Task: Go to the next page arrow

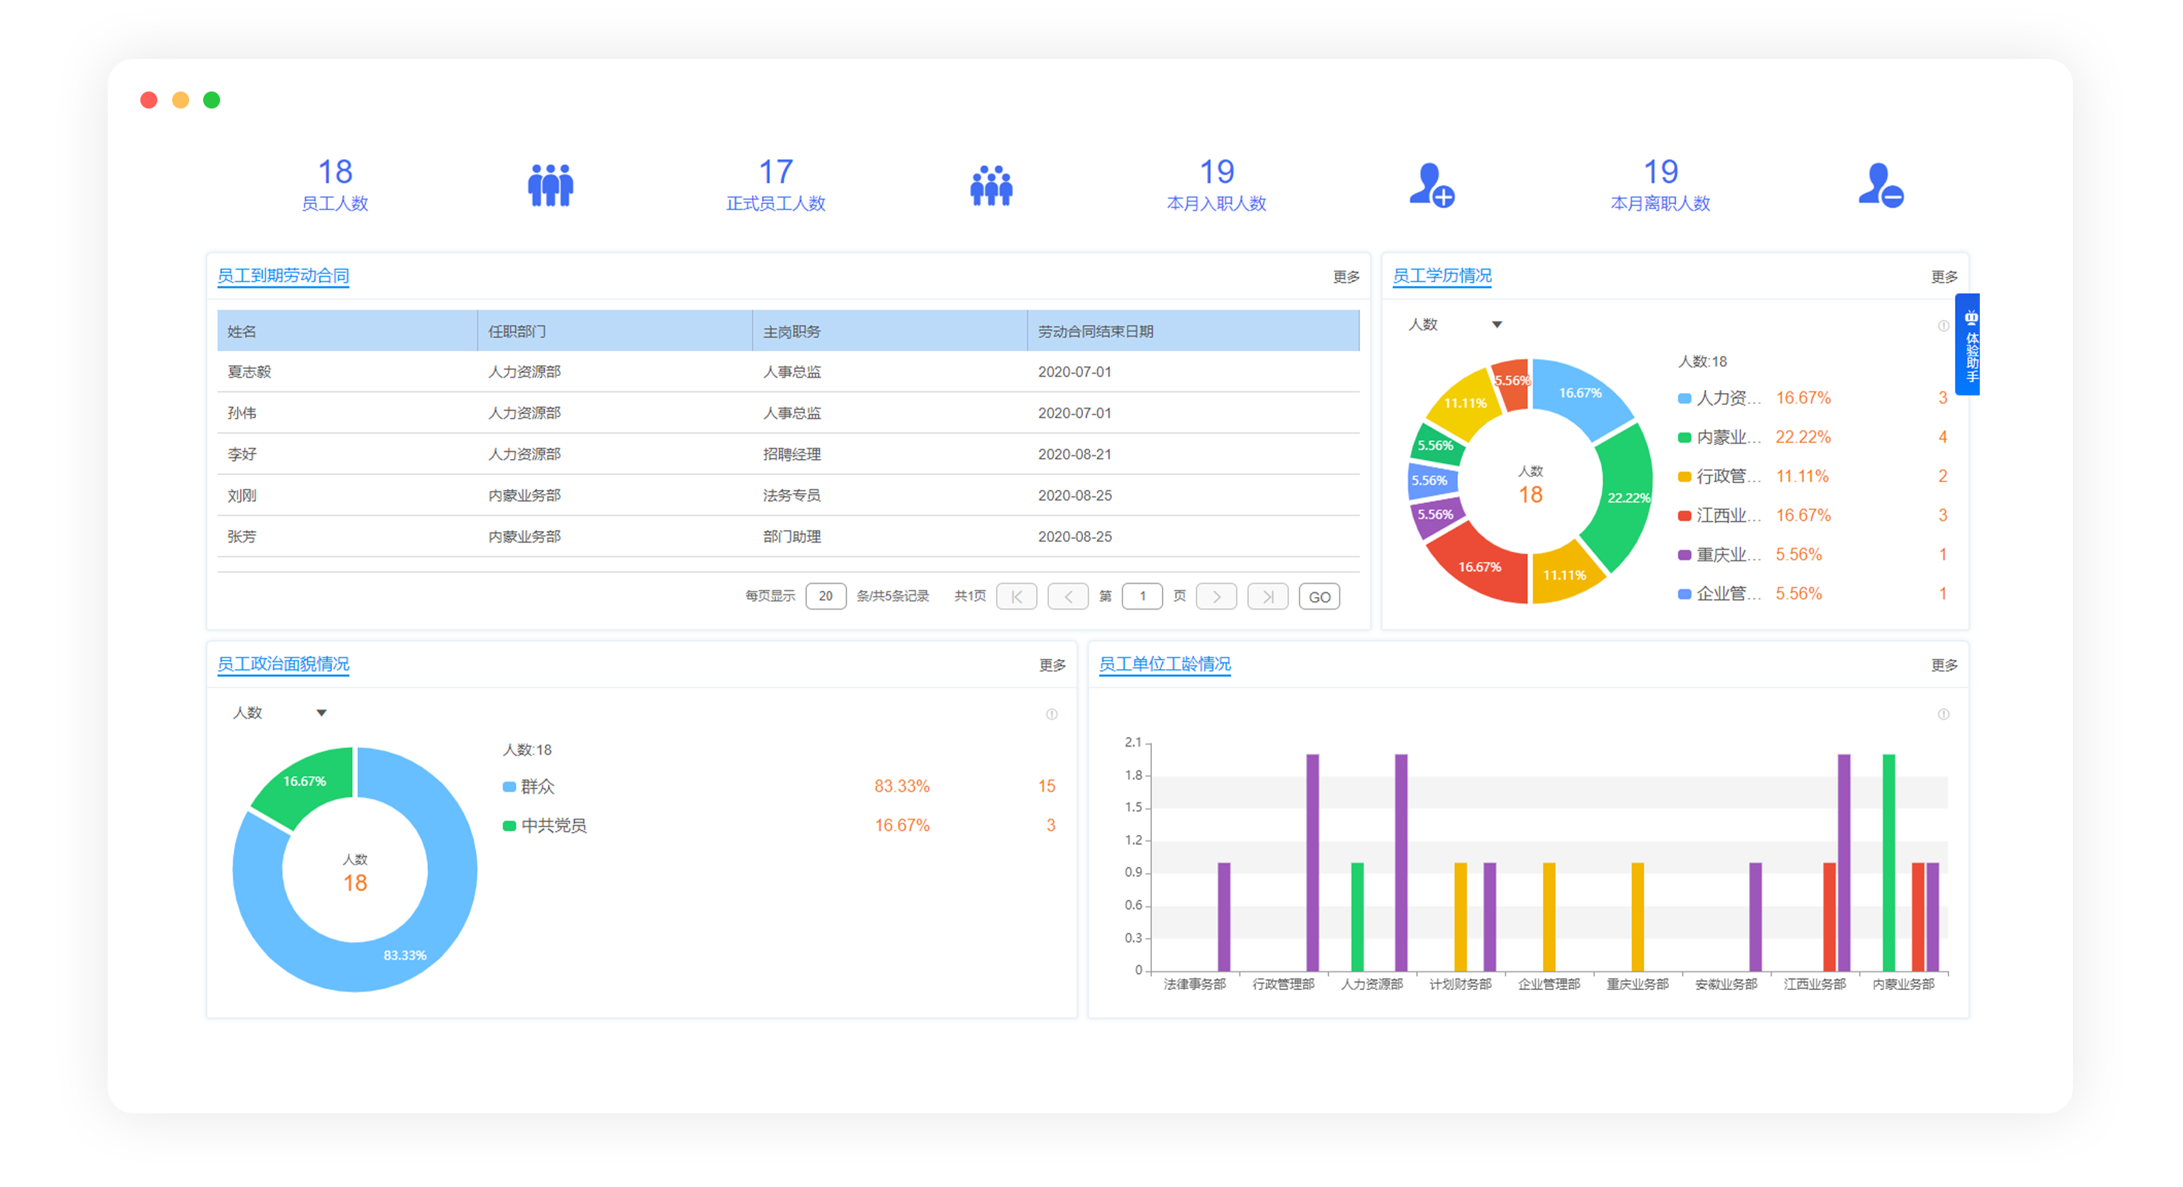Action: [x=1216, y=596]
